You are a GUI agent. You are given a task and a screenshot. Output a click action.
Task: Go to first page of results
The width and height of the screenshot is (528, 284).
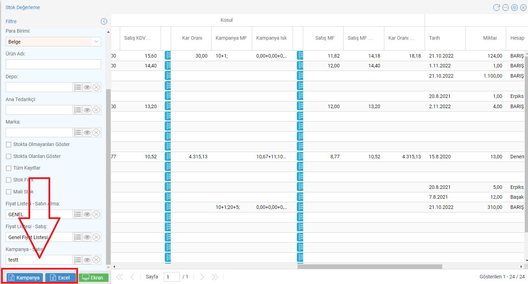(119, 277)
